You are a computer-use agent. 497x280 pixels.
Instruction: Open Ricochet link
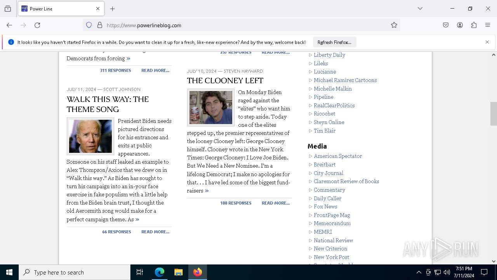(x=325, y=114)
